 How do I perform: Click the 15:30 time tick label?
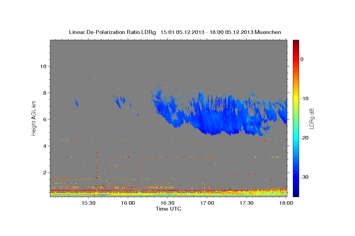click(88, 203)
